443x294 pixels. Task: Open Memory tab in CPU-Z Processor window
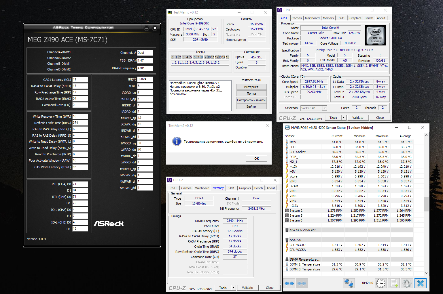tap(328, 18)
